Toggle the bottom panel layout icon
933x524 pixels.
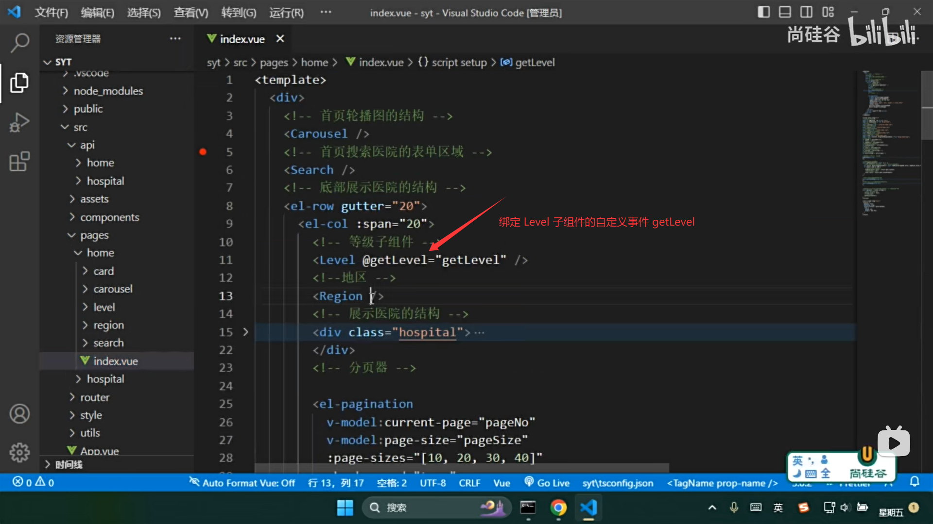point(785,12)
